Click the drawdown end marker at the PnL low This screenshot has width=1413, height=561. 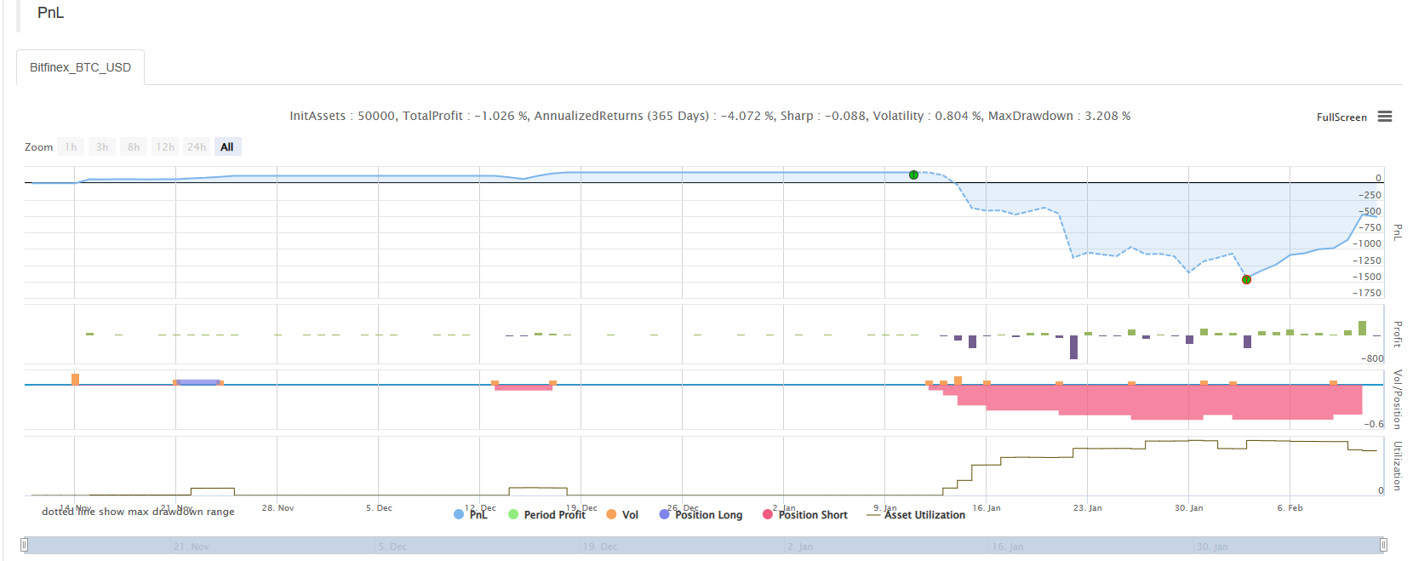point(1246,279)
